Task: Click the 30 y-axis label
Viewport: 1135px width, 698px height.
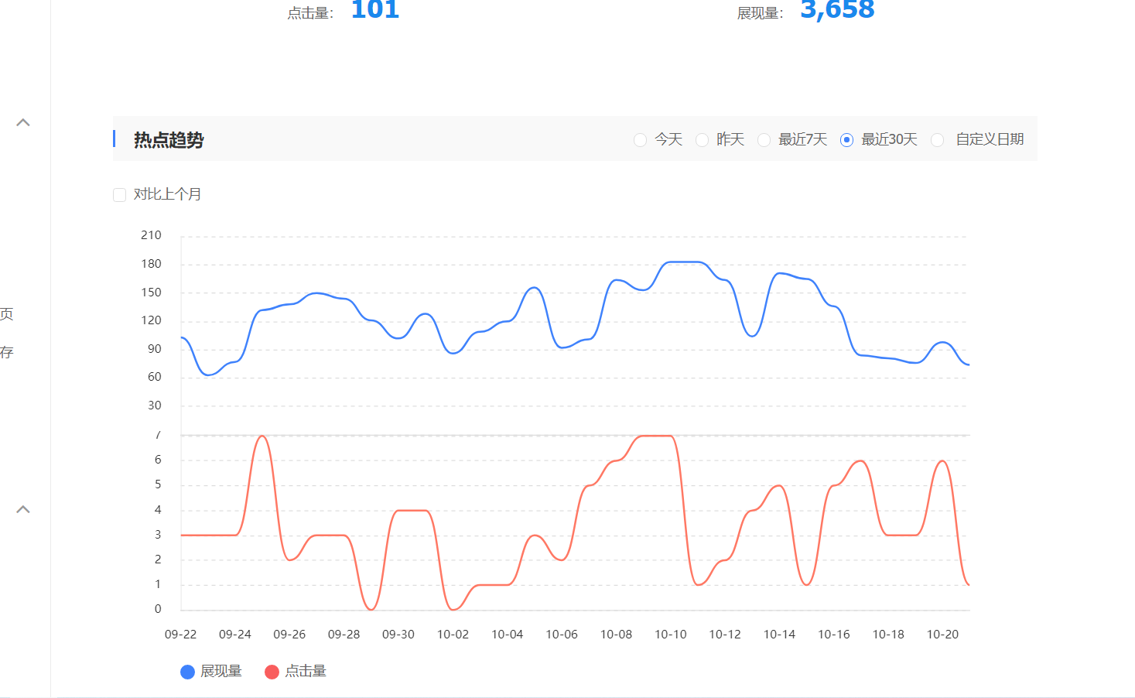Action: tap(155, 405)
